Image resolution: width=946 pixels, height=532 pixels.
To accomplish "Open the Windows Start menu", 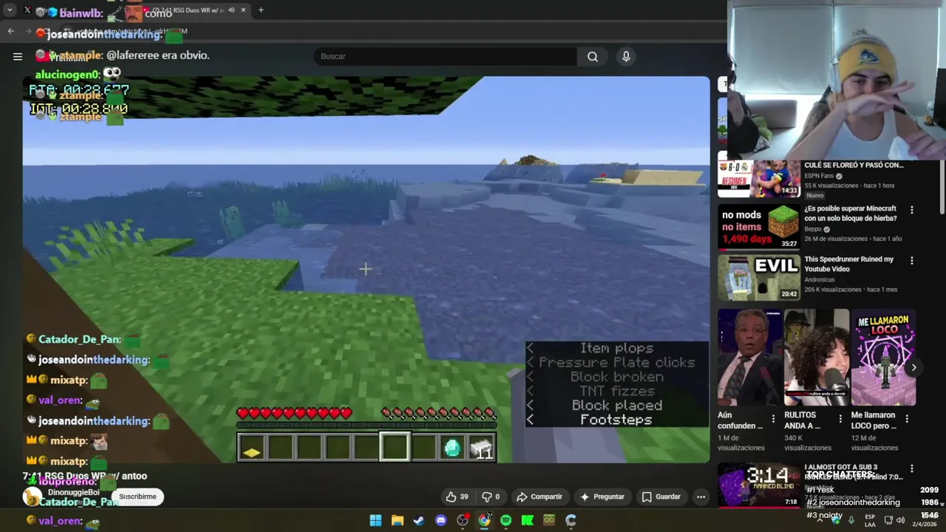I will [375, 520].
